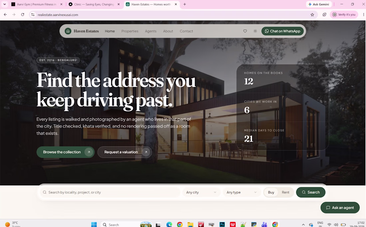Open the About nav item
366x227 pixels.
168,31
